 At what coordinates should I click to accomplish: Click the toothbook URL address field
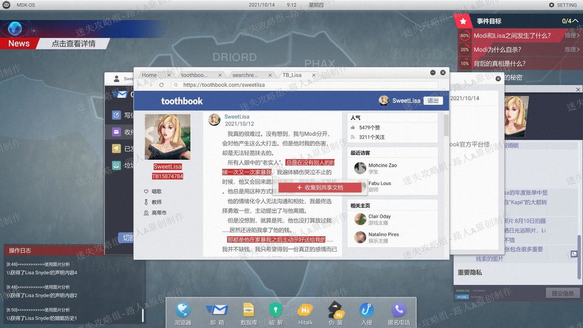(305, 85)
